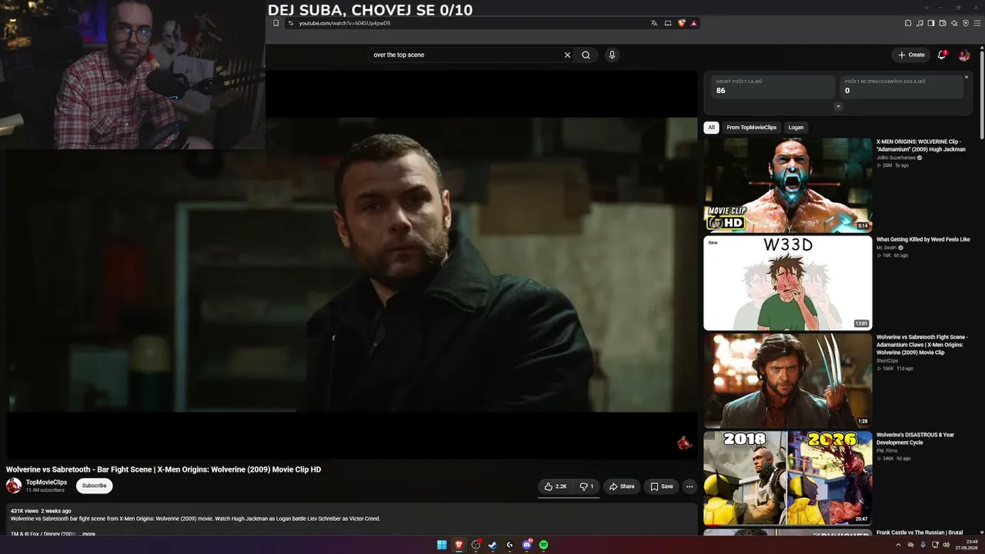The height and width of the screenshot is (554, 985).
Task: Click the JoBlo Superheroes channel name
Action: tap(894, 158)
